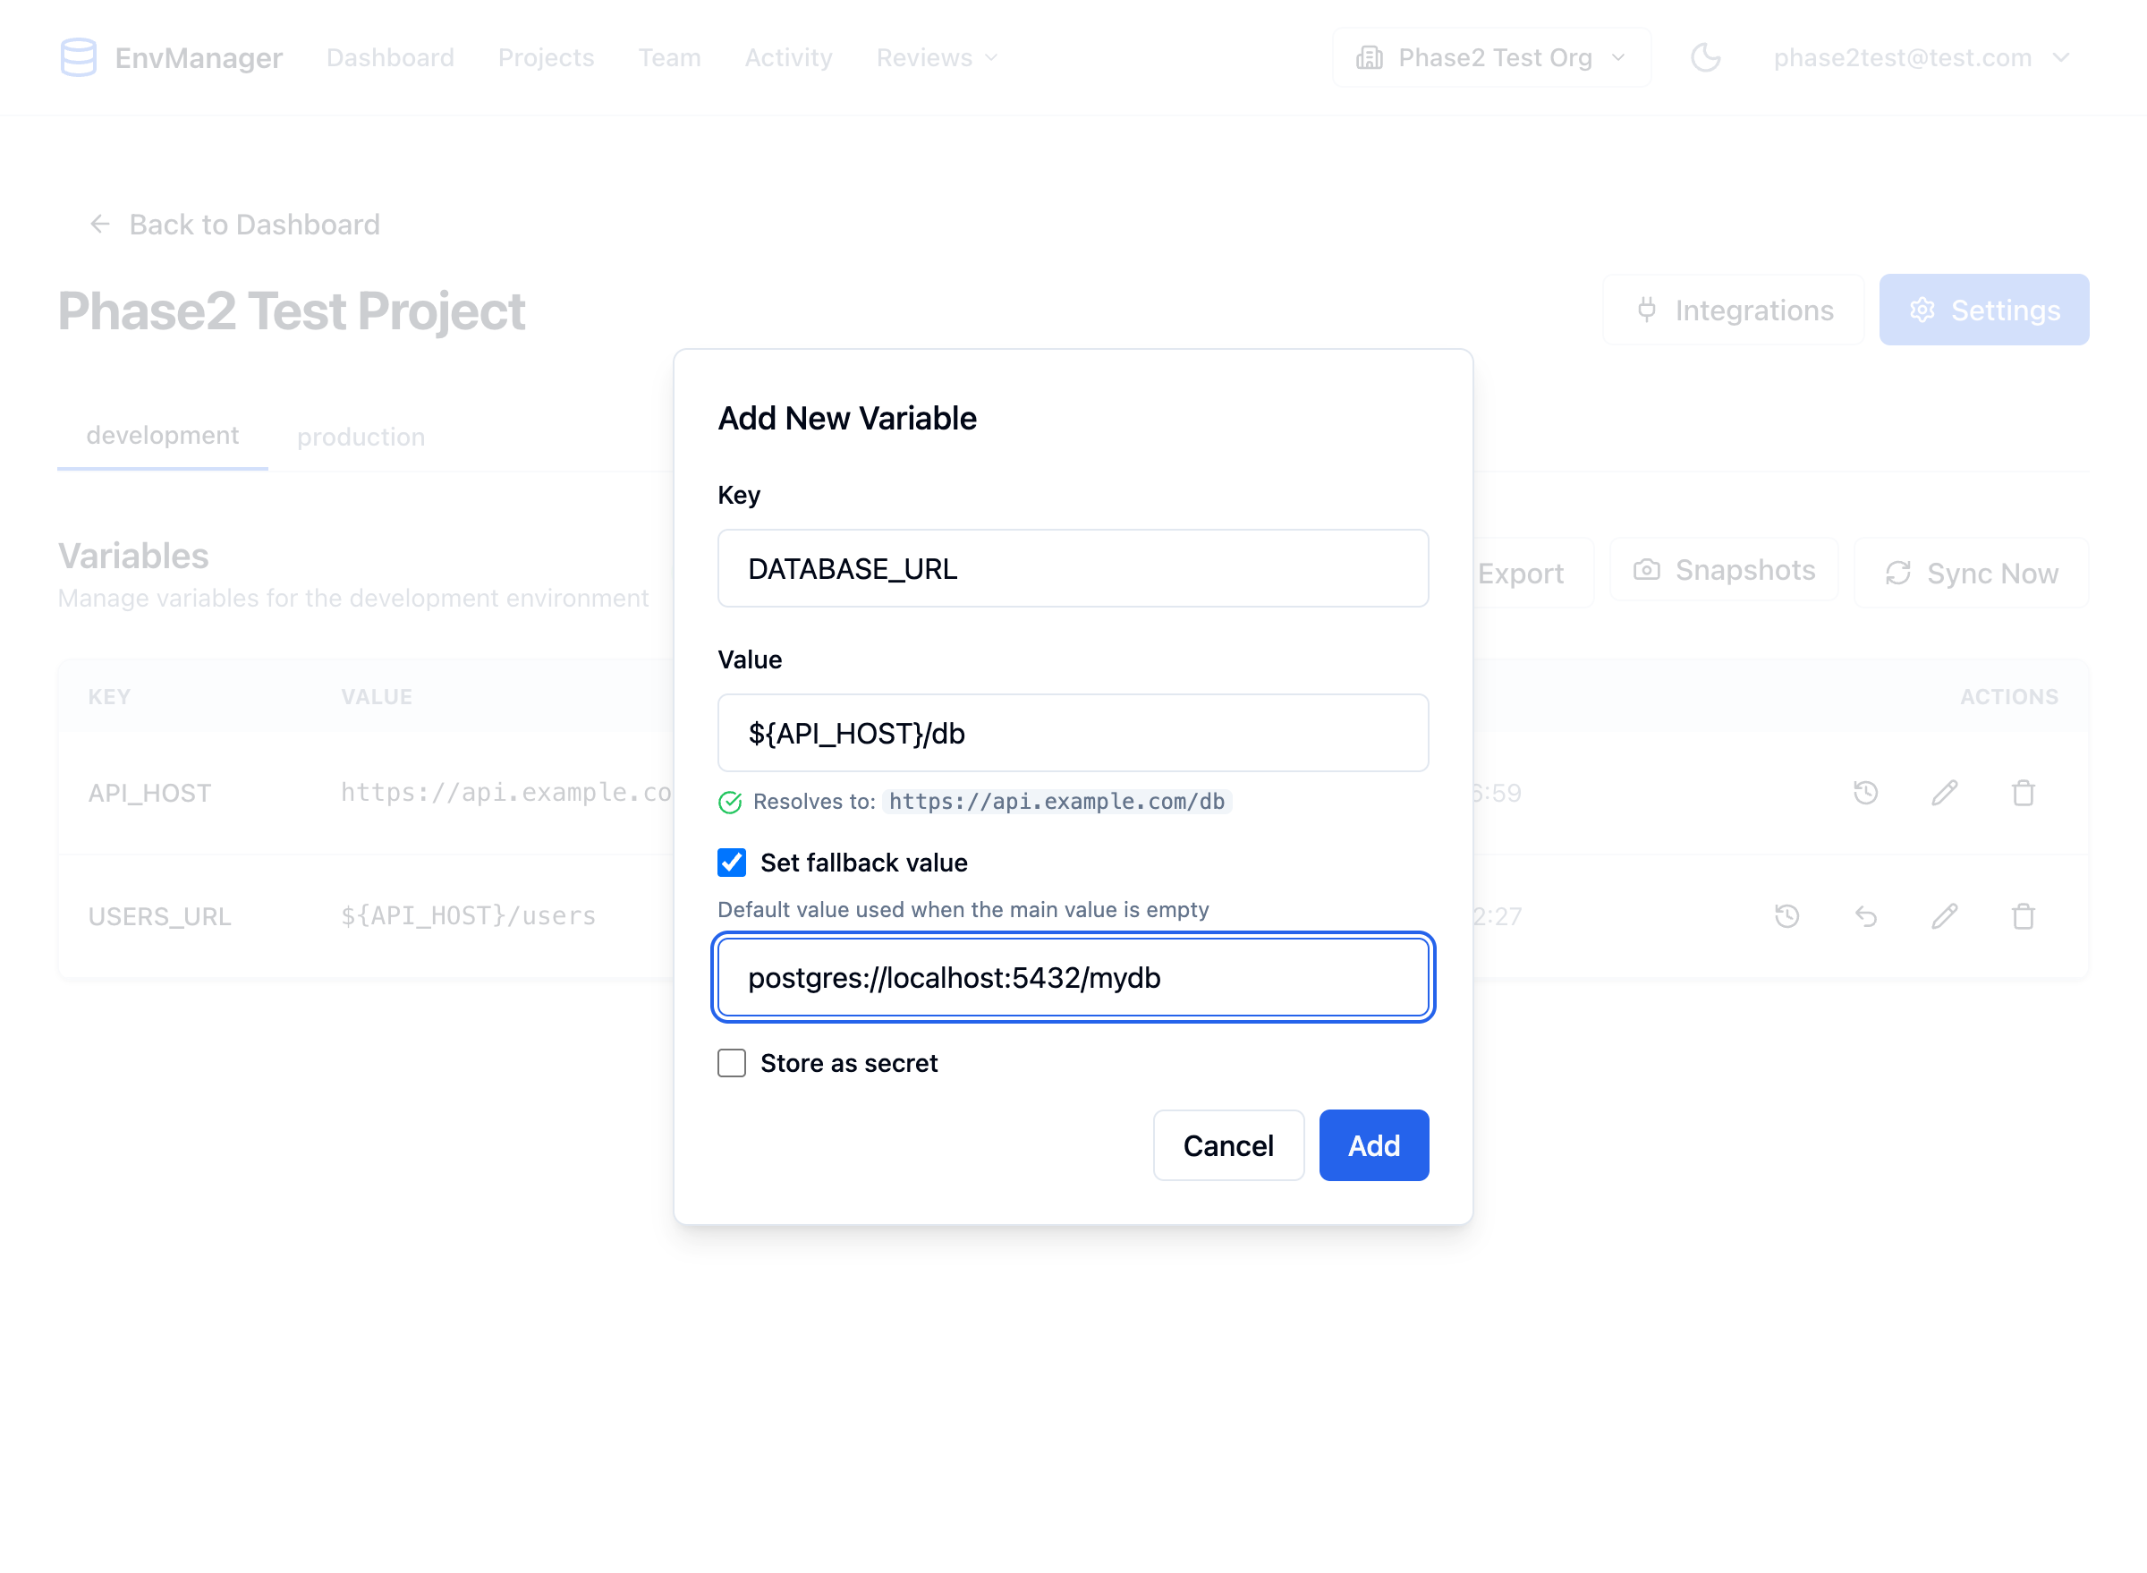Delete USERS_URL with the trash icon
This screenshot has height=1573, width=2147.
2024,916
